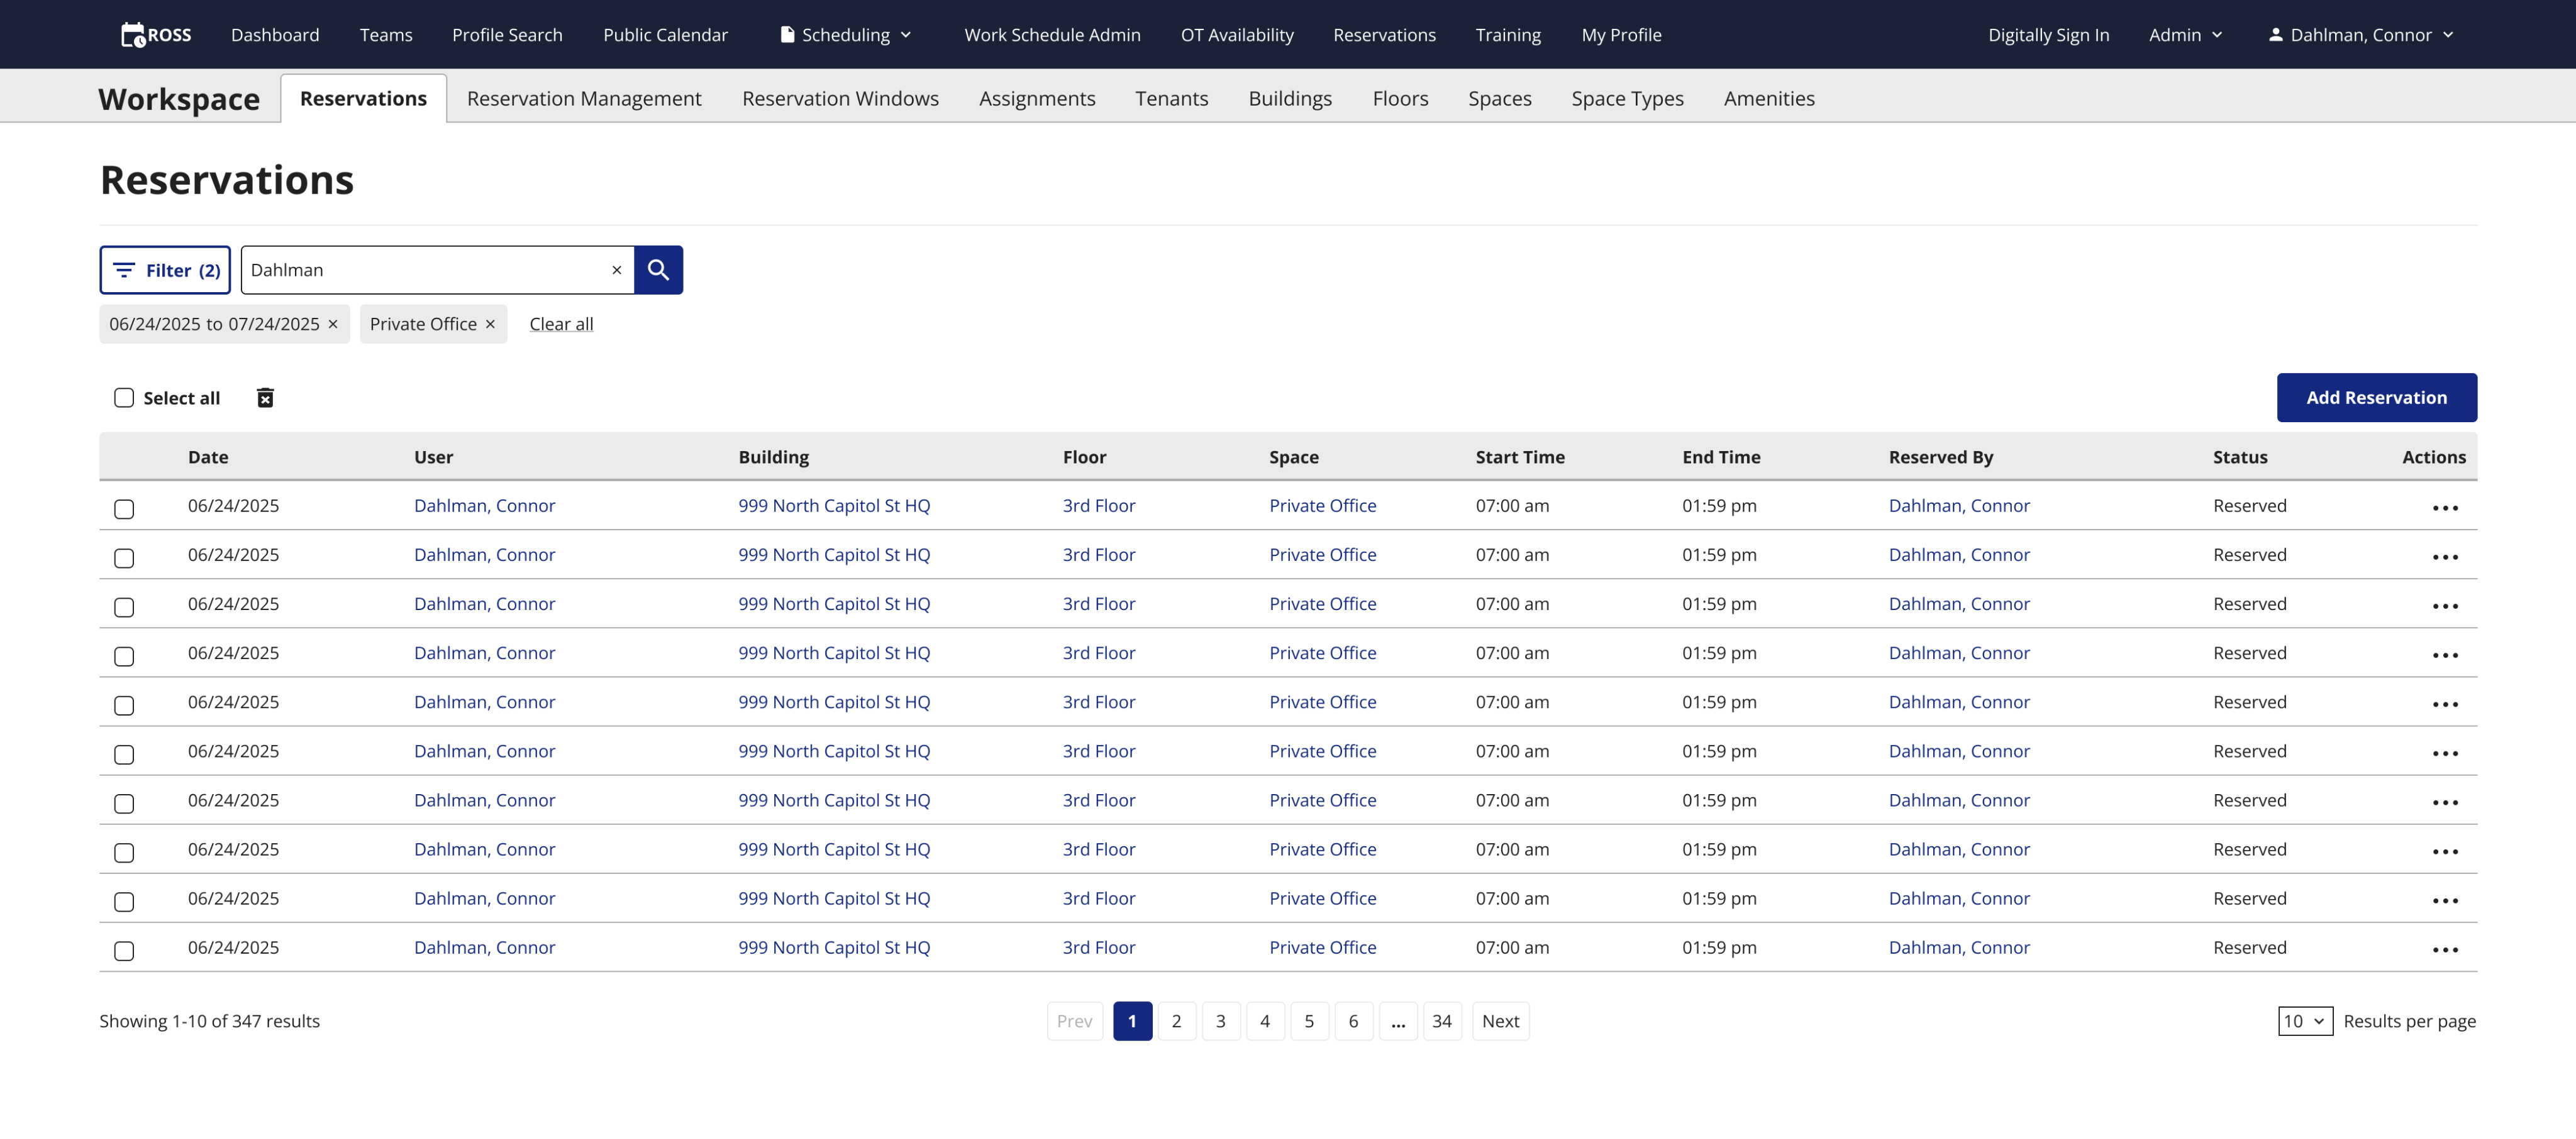This screenshot has height=1139, width=2576.
Task: Check the Select all checkbox
Action: tap(124, 398)
